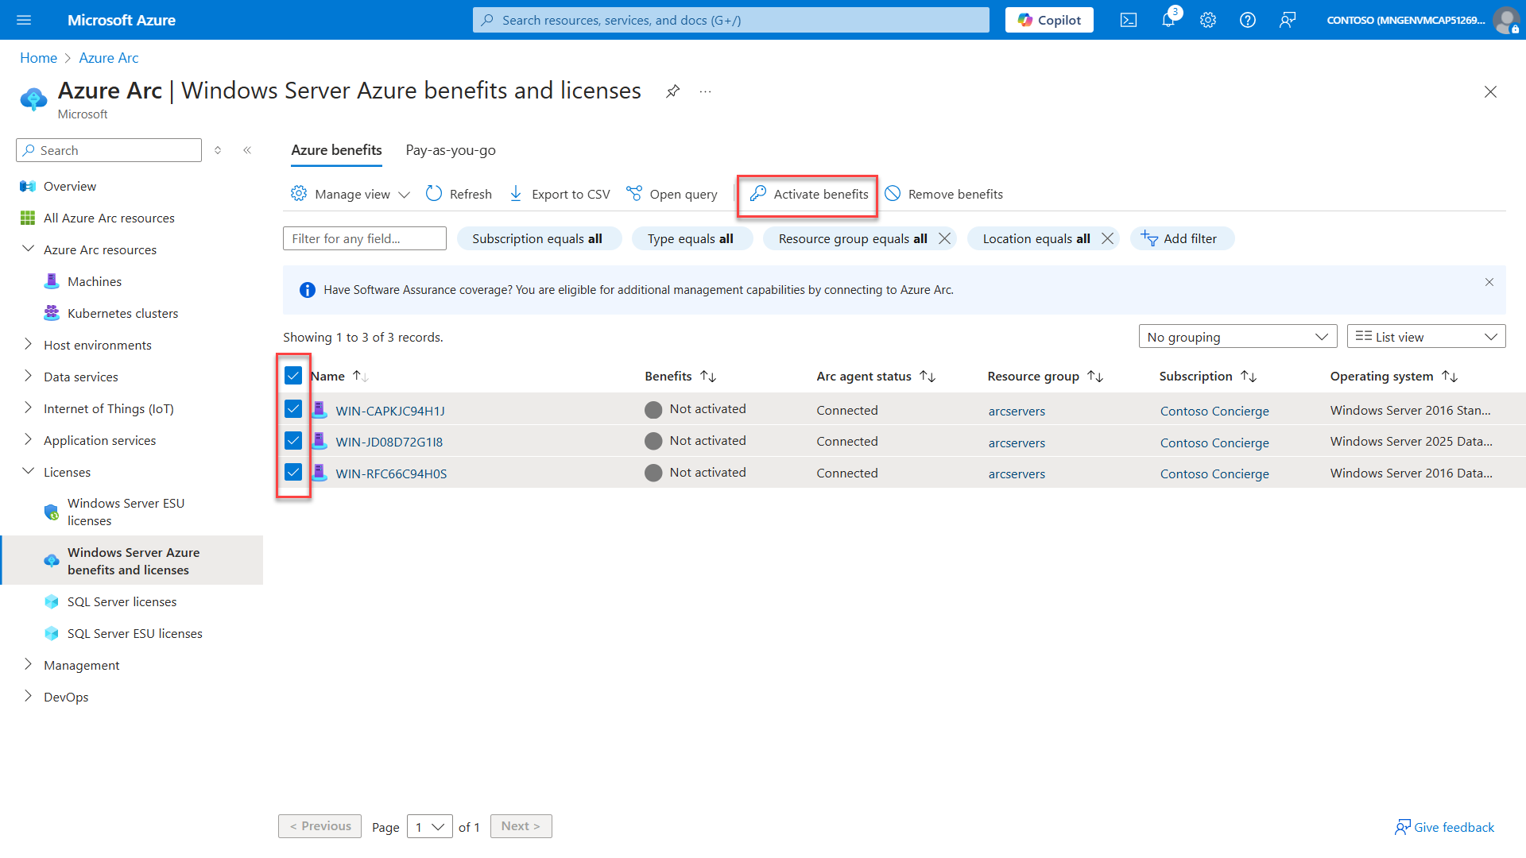The height and width of the screenshot is (858, 1526).
Task: Open the Manage view dropdown
Action: 350,193
